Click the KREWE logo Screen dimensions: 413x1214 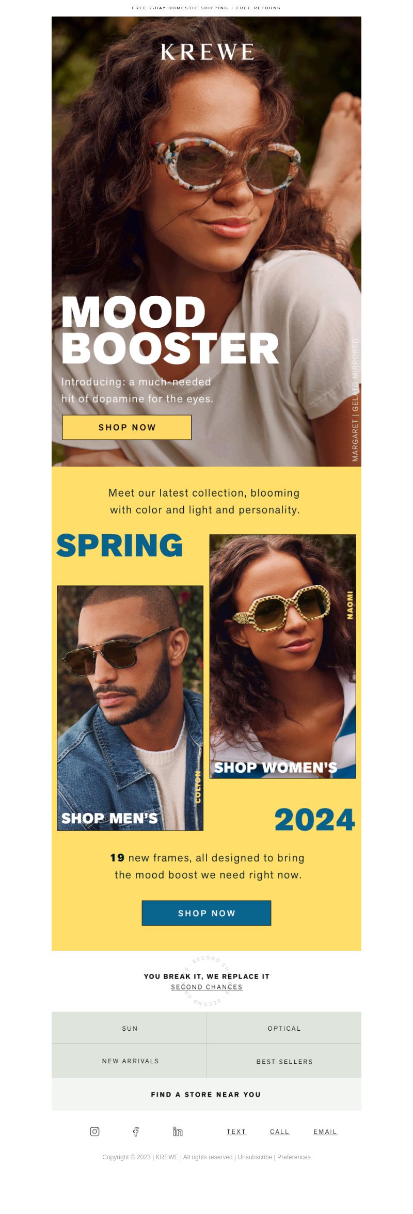click(x=207, y=52)
